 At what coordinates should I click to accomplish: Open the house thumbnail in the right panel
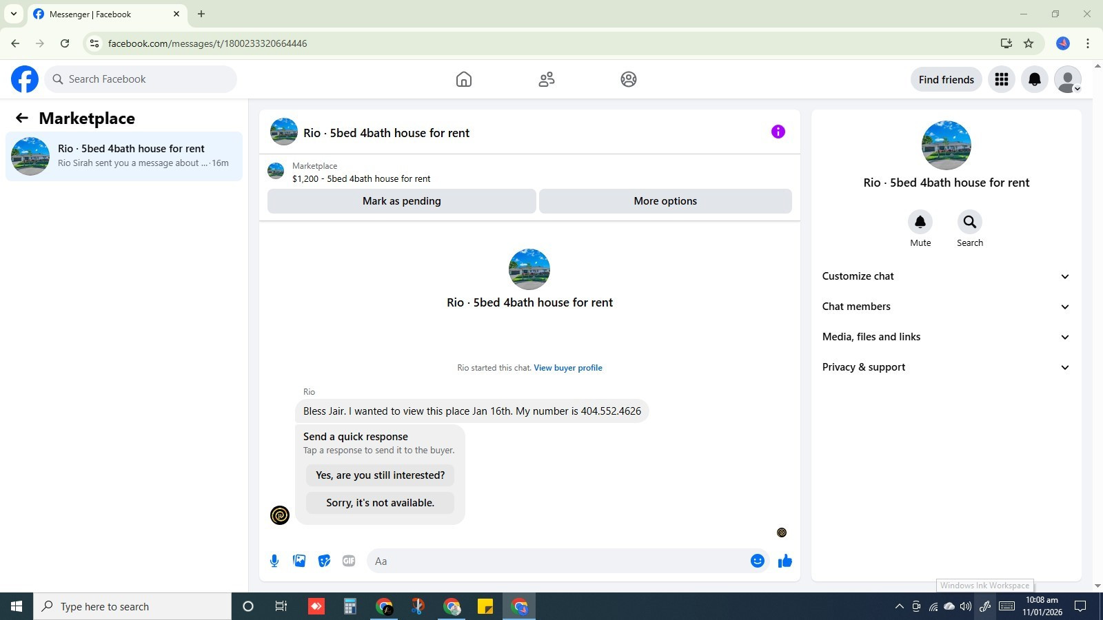[x=947, y=145]
